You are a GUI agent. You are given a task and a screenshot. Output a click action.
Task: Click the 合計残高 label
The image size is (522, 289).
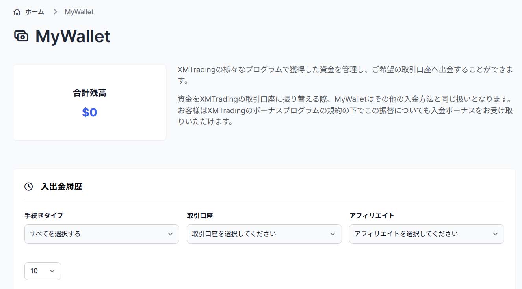click(89, 93)
